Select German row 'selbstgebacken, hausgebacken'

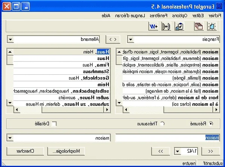[x=62, y=91]
